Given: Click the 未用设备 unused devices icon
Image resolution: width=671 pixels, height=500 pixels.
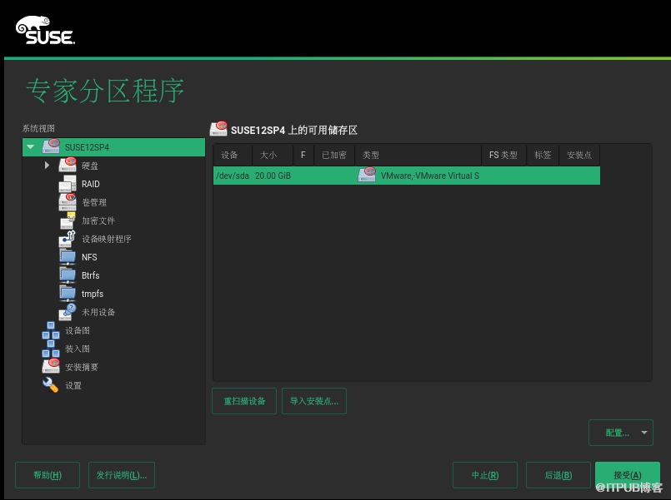Looking at the screenshot, I should coord(68,312).
